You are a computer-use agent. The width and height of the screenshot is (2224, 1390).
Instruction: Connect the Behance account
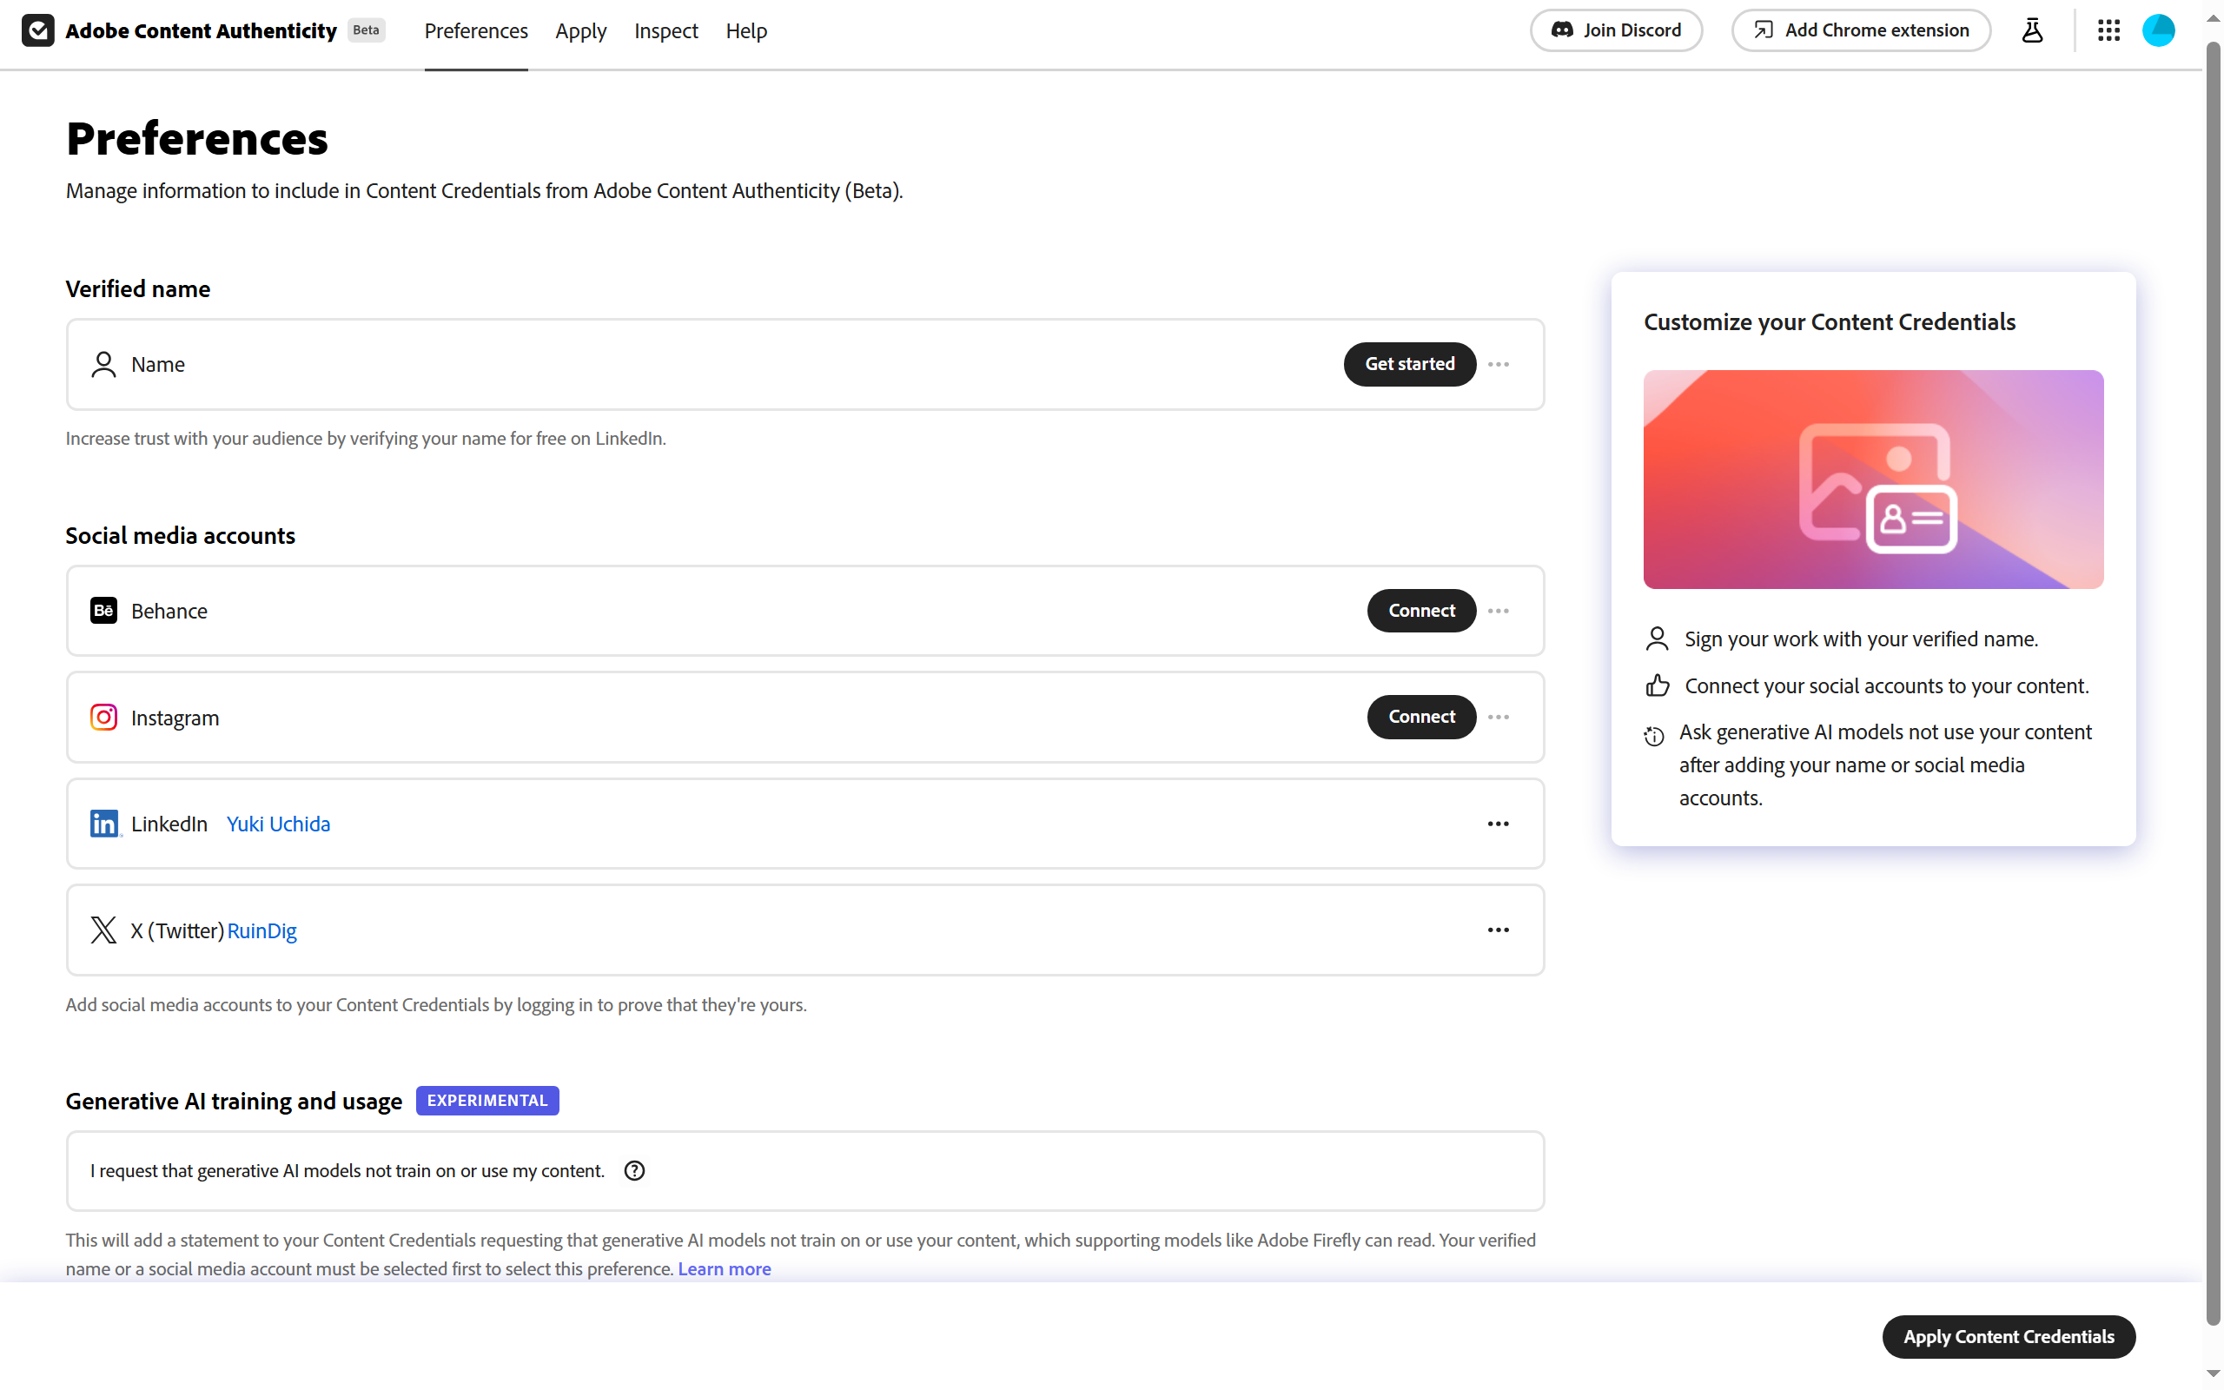[x=1421, y=611]
